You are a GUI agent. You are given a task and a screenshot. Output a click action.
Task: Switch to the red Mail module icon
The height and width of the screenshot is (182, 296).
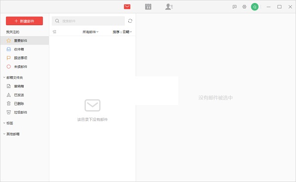pos(127,7)
